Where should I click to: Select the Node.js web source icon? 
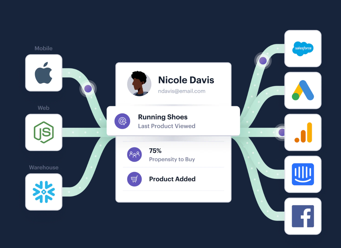pos(44,132)
